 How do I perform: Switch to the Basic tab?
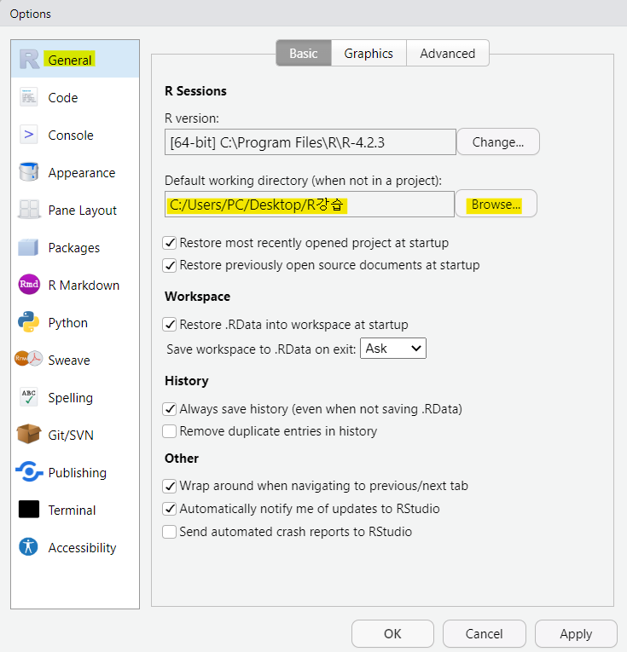pyautogui.click(x=304, y=53)
